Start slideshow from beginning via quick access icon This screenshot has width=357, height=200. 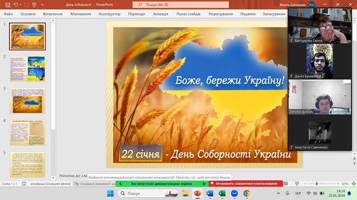[x=34, y=4]
